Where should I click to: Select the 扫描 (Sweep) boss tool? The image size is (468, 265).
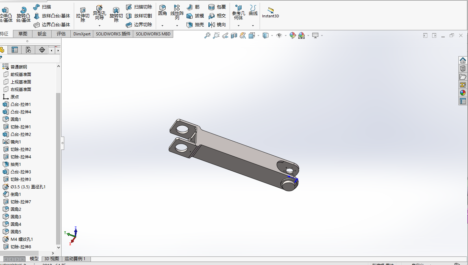click(42, 7)
